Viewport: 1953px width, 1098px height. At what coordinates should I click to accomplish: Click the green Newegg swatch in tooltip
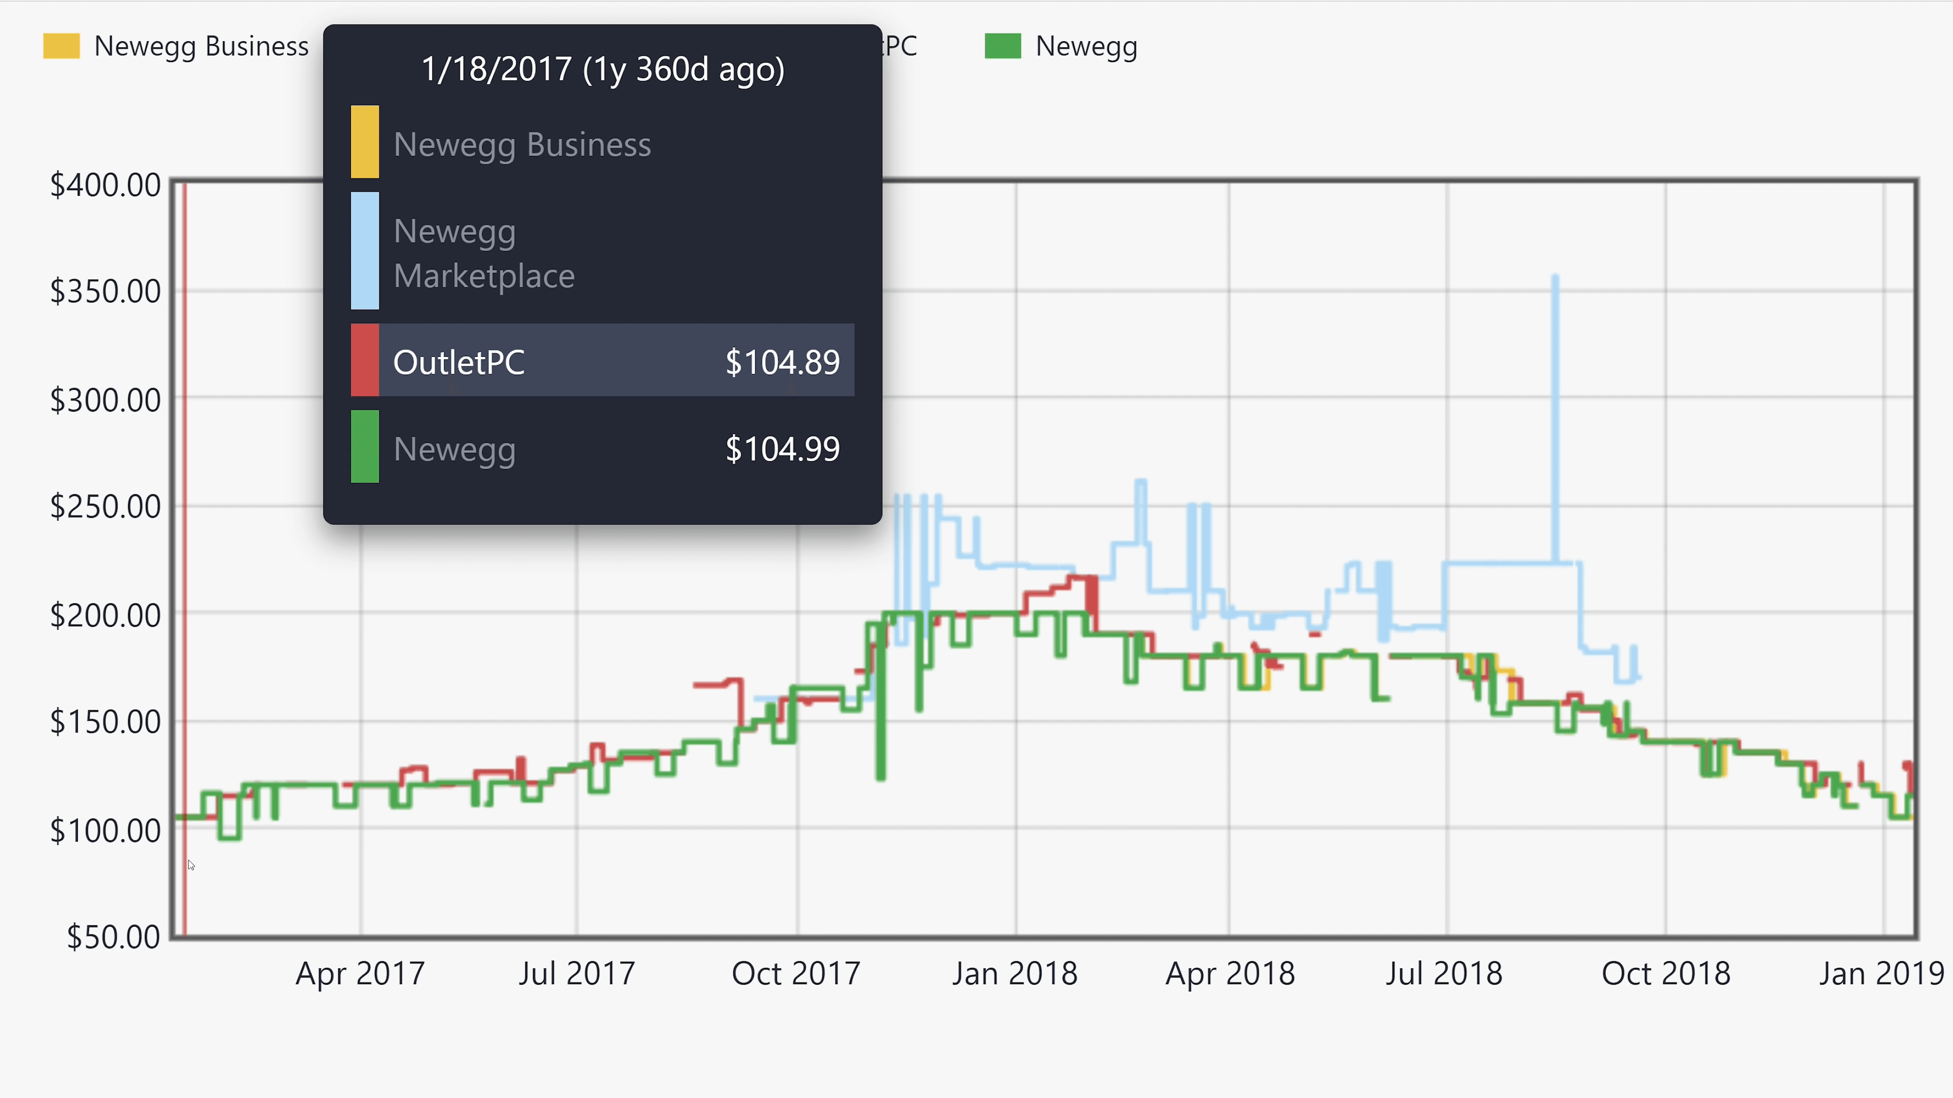coord(365,446)
